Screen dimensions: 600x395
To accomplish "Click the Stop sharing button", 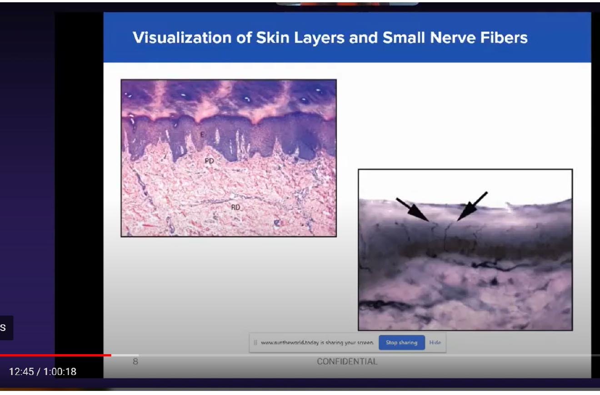I will coord(401,343).
